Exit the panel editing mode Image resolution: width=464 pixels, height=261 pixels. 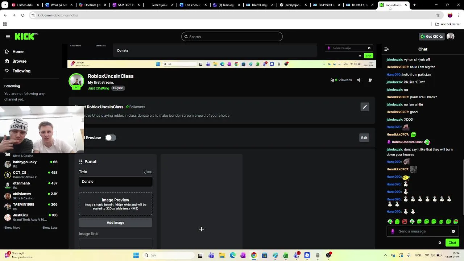click(x=364, y=138)
